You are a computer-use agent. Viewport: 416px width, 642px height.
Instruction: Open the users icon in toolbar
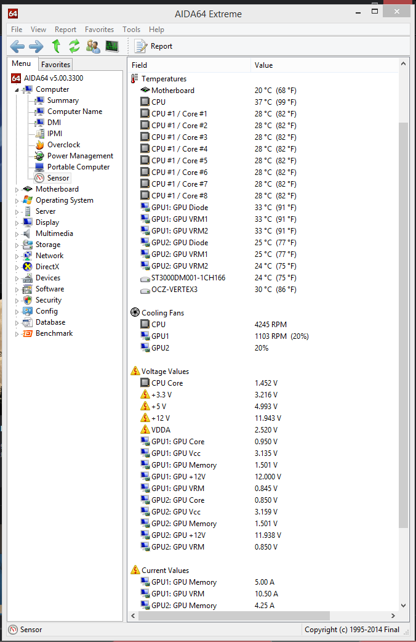pos(93,46)
